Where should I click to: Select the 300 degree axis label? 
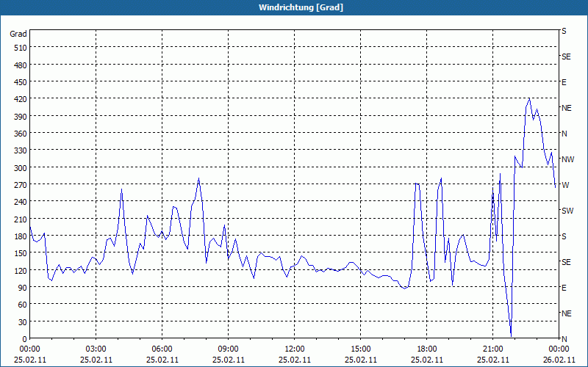click(x=21, y=168)
